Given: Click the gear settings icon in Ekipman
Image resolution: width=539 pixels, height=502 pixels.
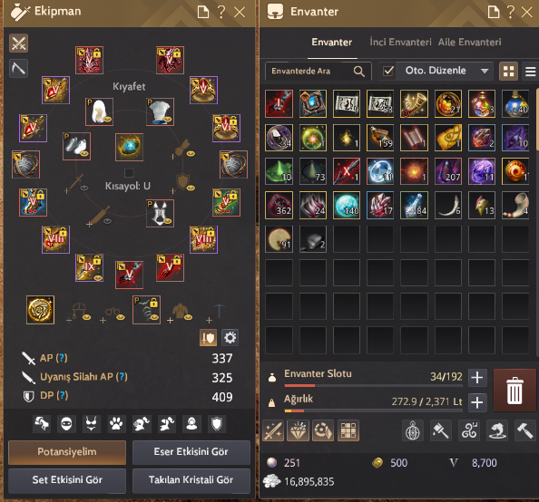Looking at the screenshot, I should 230,338.
